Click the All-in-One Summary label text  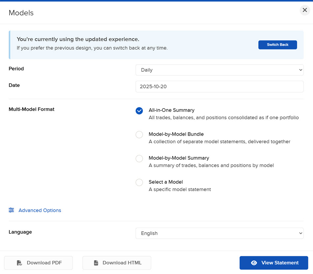coord(171,110)
